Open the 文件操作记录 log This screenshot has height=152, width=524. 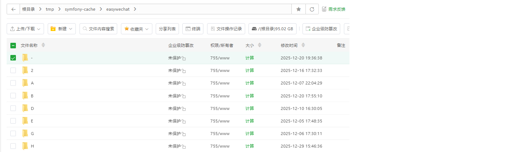pos(226,29)
